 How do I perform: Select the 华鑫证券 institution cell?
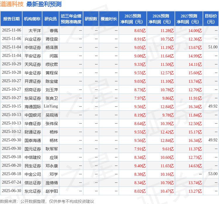pos(33,124)
